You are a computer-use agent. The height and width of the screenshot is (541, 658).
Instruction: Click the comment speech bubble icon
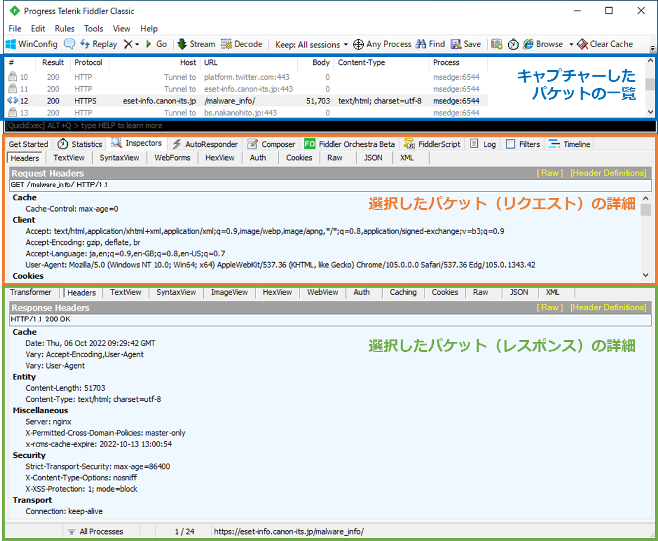coord(70,44)
